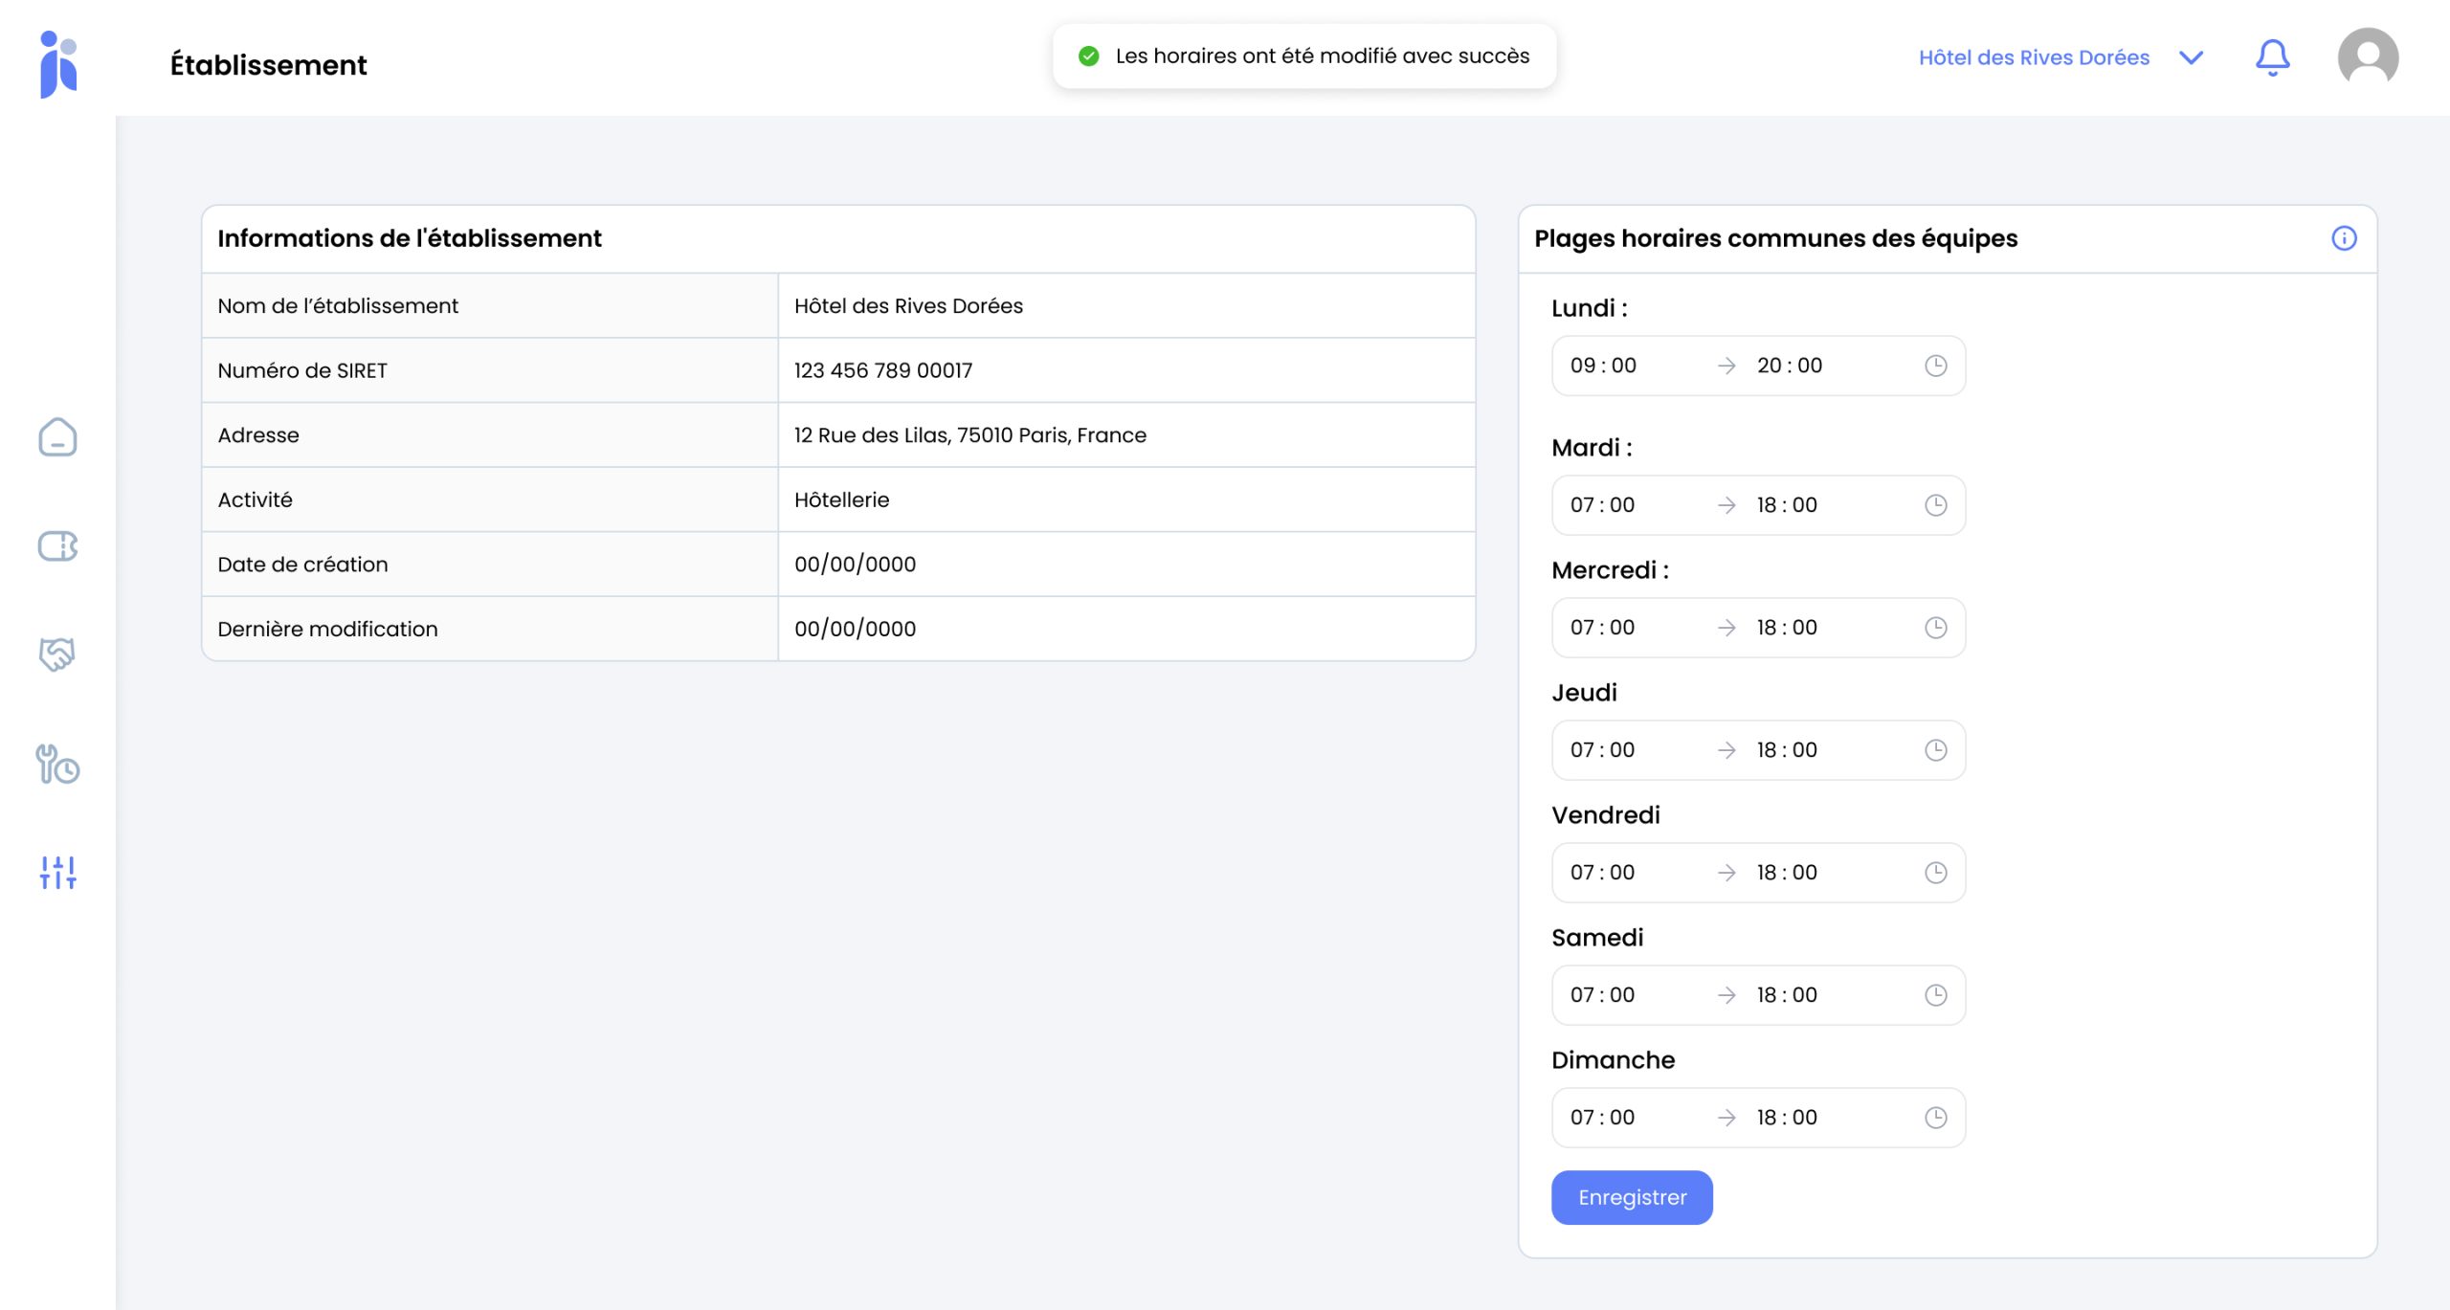Image resolution: width=2450 pixels, height=1310 pixels.
Task: Open the sliders settings icon
Action: 57,873
